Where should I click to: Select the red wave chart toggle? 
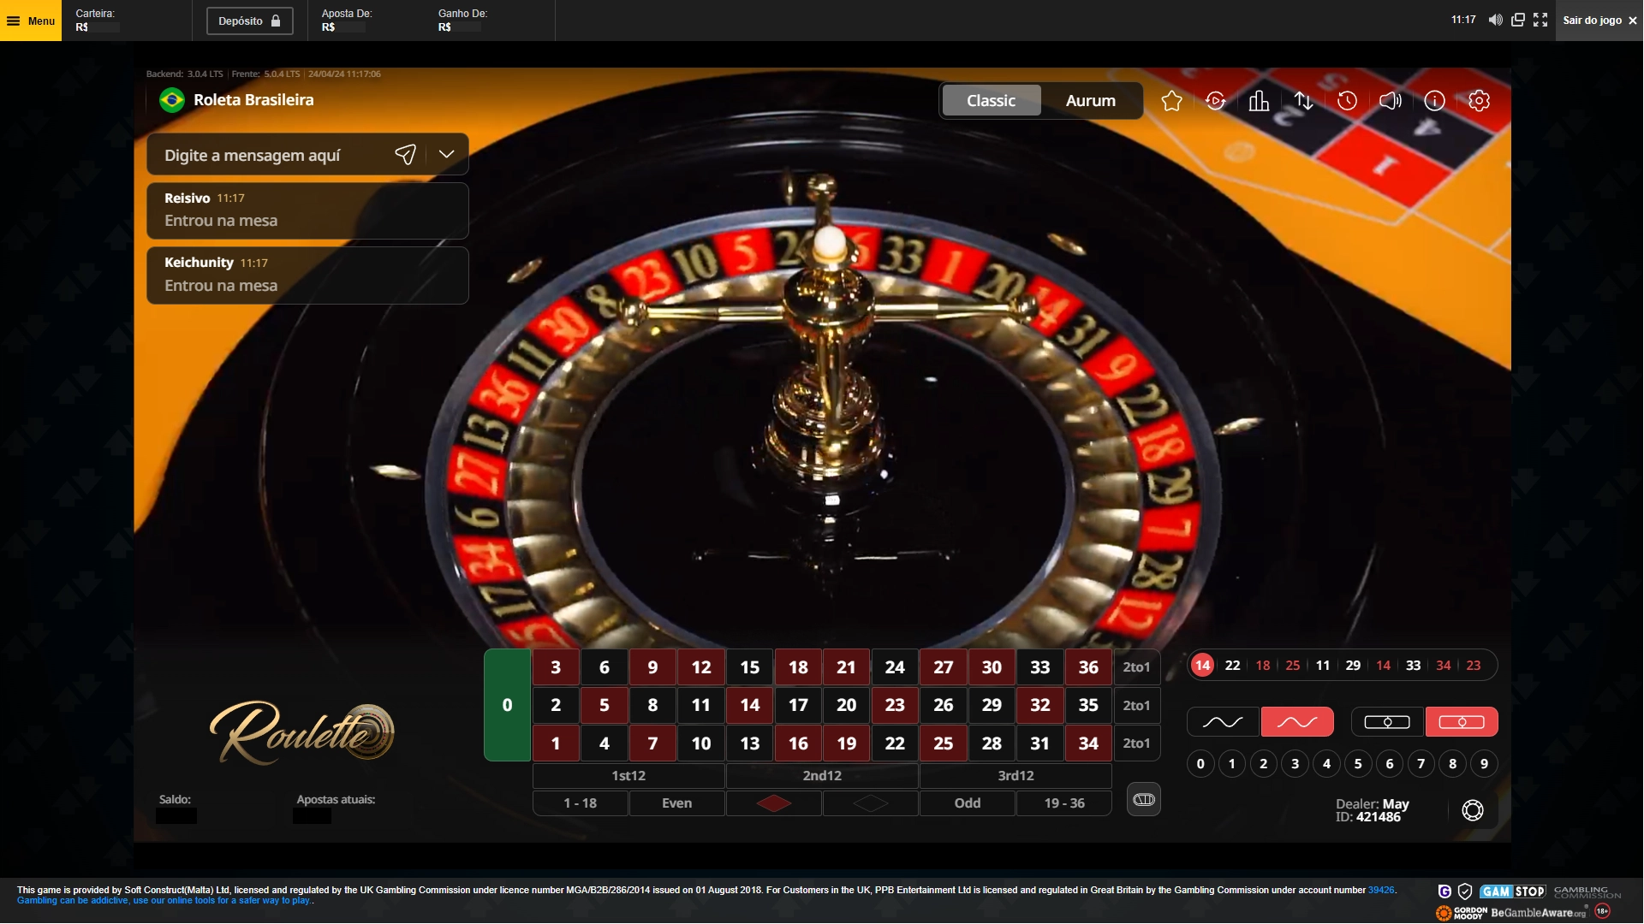click(x=1297, y=722)
